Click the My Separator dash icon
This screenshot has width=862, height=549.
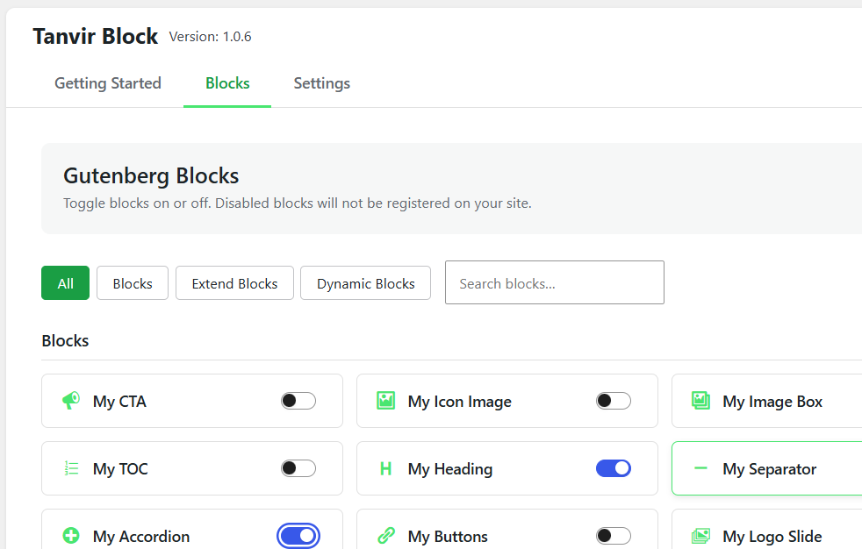point(700,468)
